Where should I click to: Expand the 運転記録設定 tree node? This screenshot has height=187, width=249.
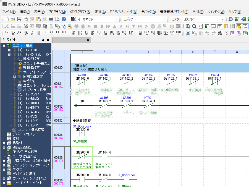pyautogui.click(x=4, y=147)
